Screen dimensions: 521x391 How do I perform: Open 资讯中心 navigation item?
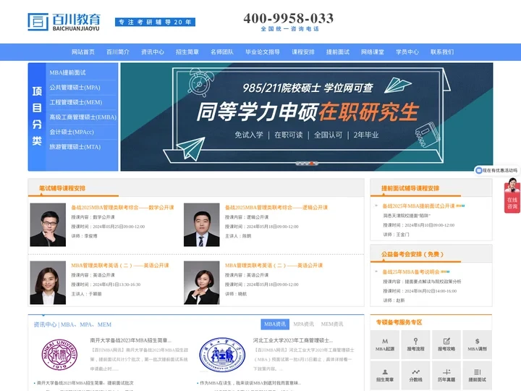pos(153,52)
